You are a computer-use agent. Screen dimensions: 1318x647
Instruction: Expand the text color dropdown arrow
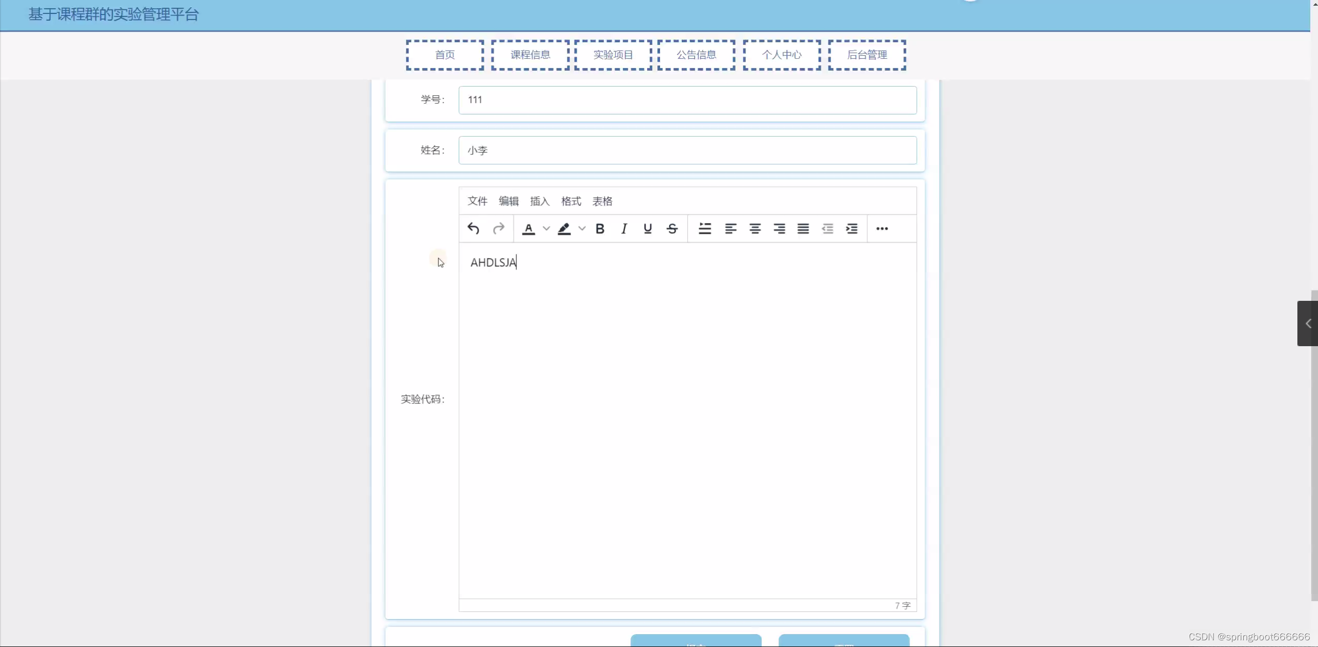546,228
